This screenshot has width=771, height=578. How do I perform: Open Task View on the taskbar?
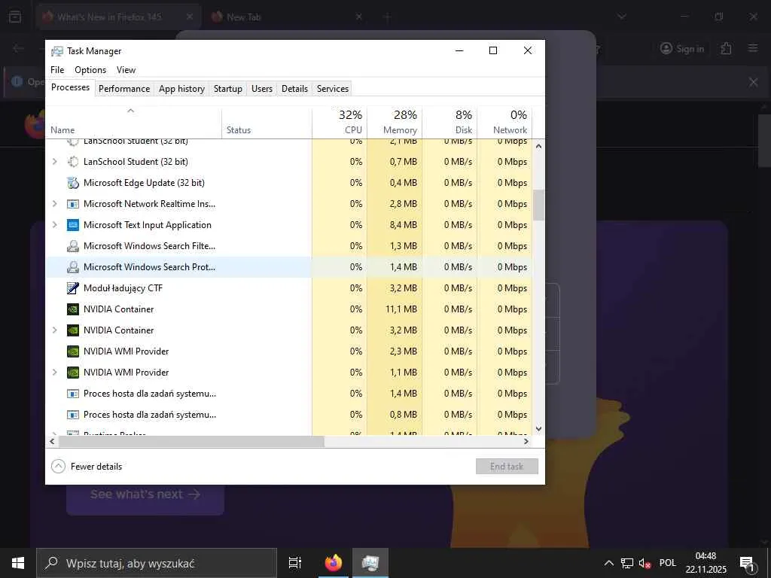click(x=294, y=563)
